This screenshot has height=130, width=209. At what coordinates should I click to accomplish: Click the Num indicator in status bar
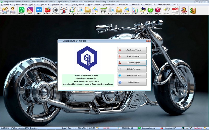[x=64, y=128]
